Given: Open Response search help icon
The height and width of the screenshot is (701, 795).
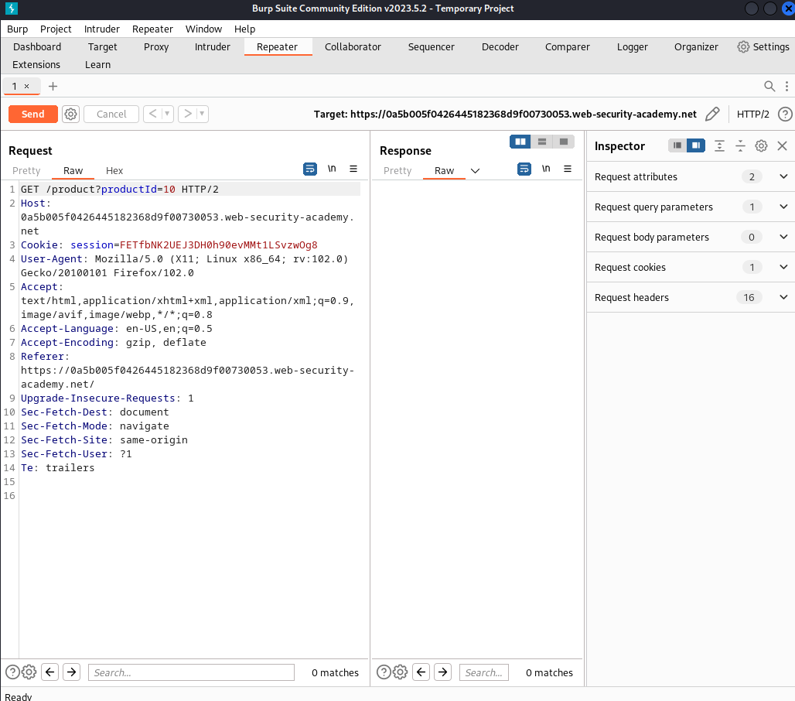Looking at the screenshot, I should [x=384, y=672].
